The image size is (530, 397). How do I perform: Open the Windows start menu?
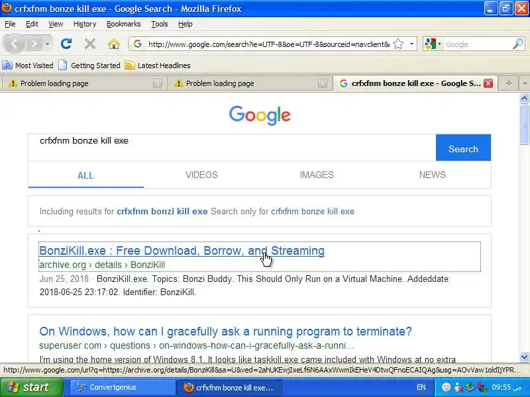click(31, 387)
